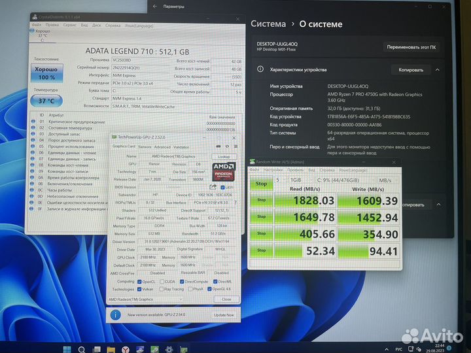
Task: Click the 37 °C temperature indicator
Action: 46,101
